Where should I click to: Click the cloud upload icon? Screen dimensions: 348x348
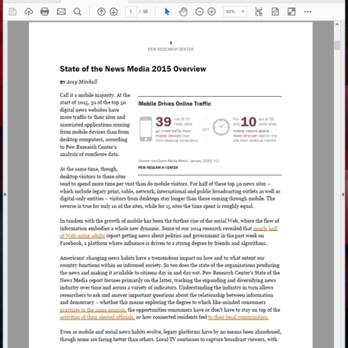[29, 12]
